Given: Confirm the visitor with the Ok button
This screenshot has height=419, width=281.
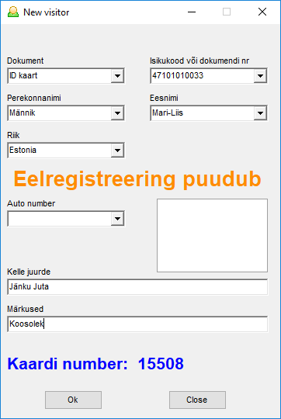Looking at the screenshot, I should coord(73,400).
